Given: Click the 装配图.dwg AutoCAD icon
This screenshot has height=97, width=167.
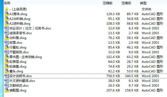Looking at the screenshot, I should coord(7,90).
